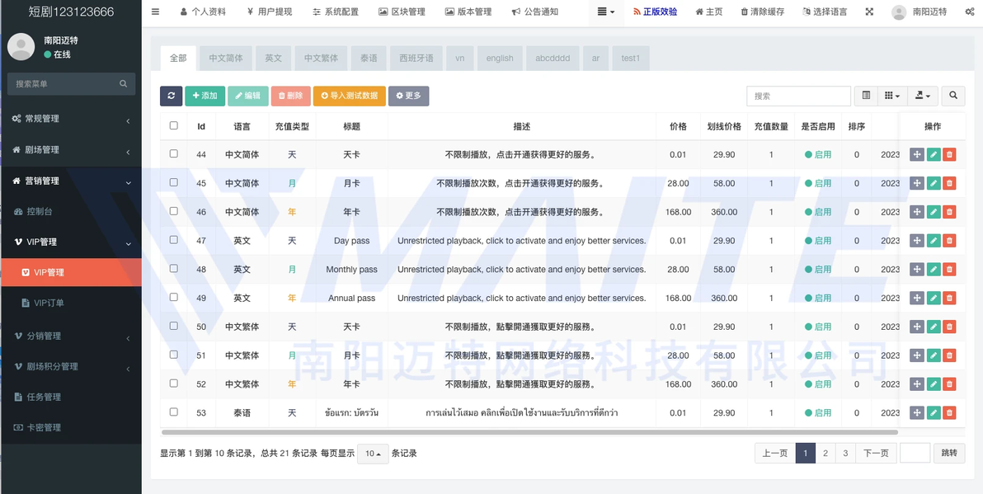Viewport: 983px width, 494px height.
Task: Click the 搜索 input field above the table
Action: 797,96
